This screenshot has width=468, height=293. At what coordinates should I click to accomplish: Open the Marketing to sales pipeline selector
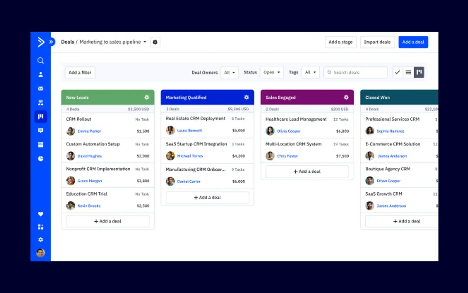tap(113, 42)
